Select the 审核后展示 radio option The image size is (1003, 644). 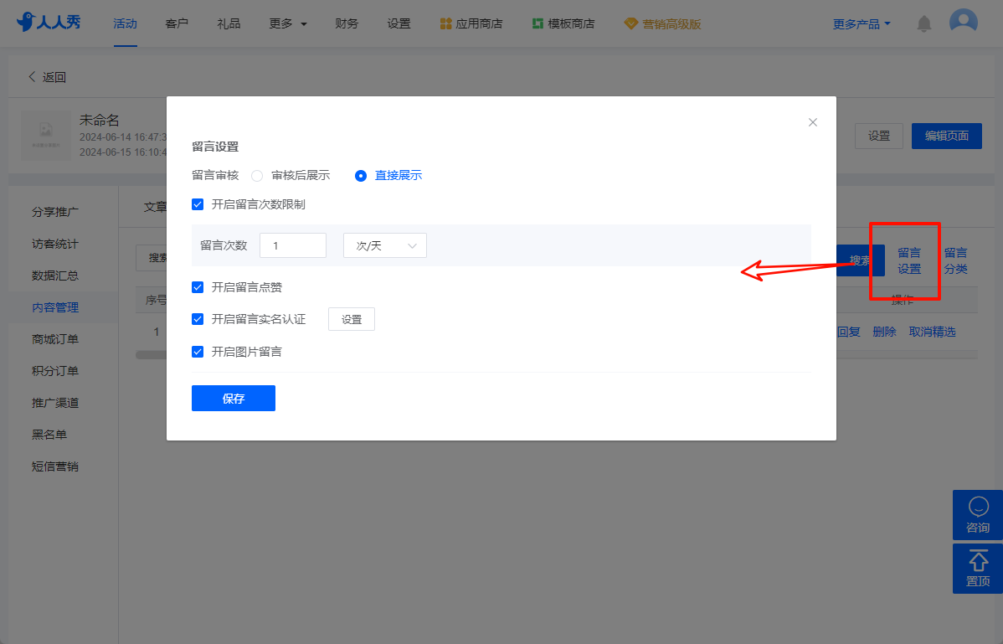[257, 175]
